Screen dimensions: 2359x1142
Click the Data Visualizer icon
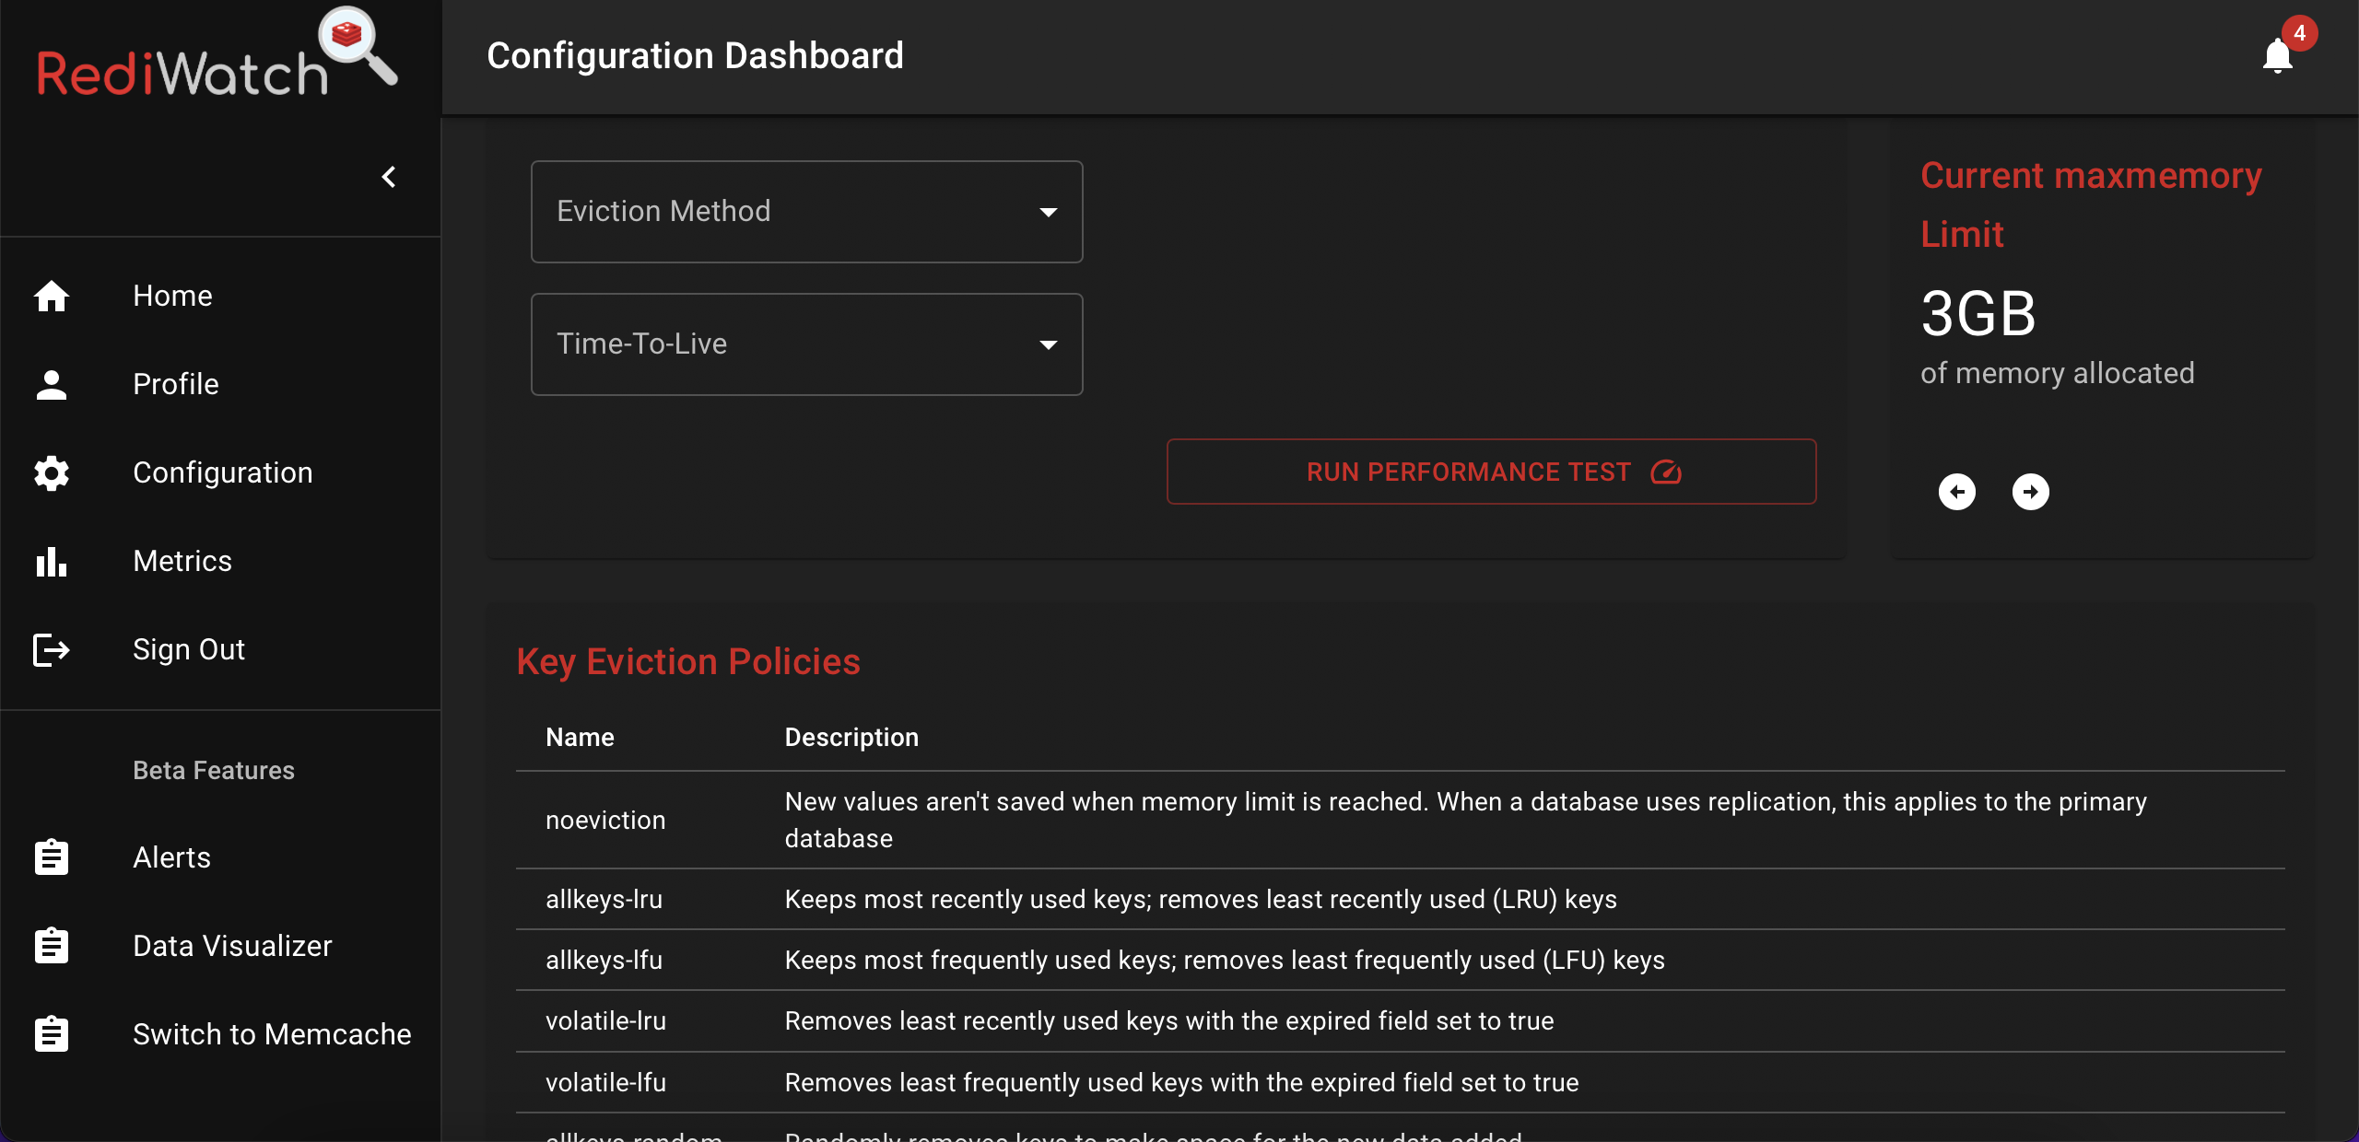pos(50,945)
